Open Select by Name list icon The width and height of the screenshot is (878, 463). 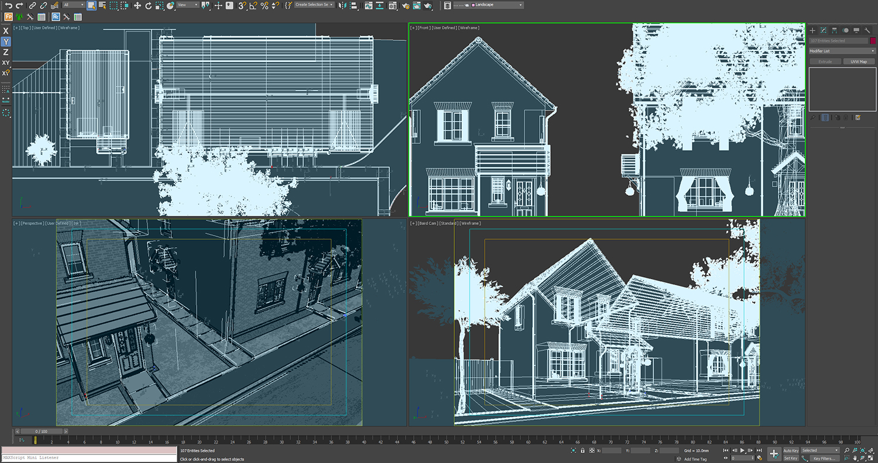102,5
